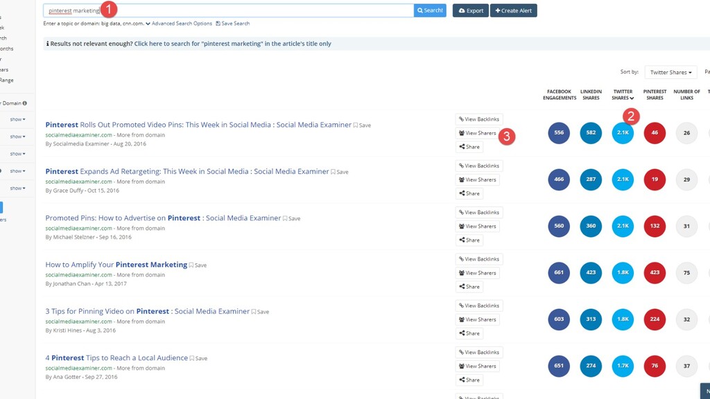Image resolution: width=710 pixels, height=399 pixels.
Task: View Backlinks for the first article
Action: [479, 119]
